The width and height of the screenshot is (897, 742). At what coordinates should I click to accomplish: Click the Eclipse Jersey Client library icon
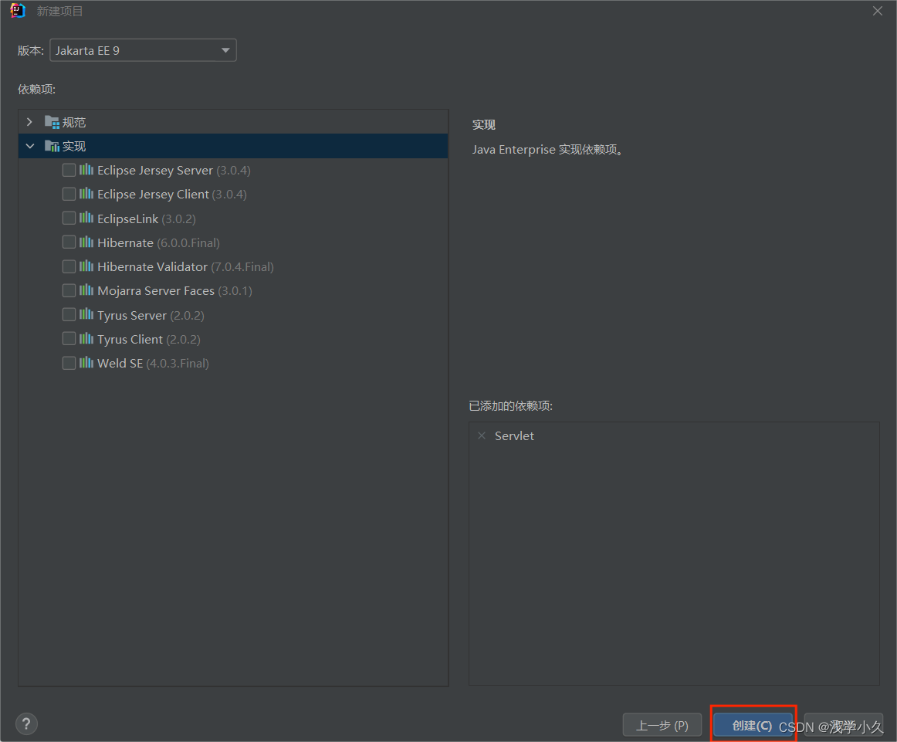pos(86,193)
